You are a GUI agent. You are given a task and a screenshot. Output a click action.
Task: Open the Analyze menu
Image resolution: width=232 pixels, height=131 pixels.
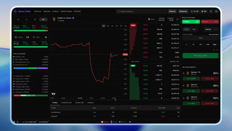(56, 11)
